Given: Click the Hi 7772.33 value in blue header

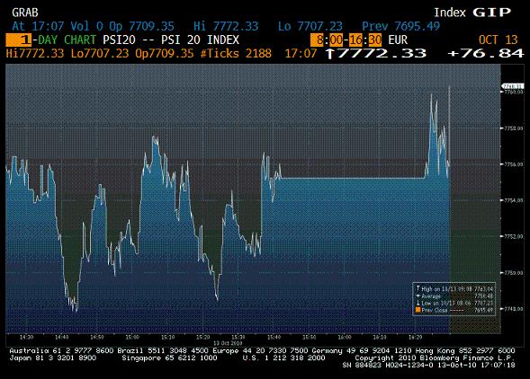Looking at the screenshot, I should pos(226,26).
